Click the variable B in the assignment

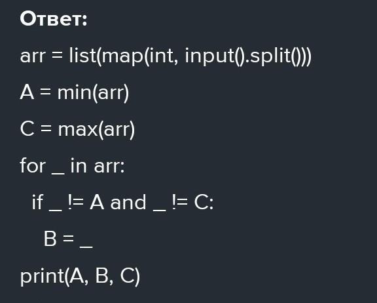[x=50, y=239]
